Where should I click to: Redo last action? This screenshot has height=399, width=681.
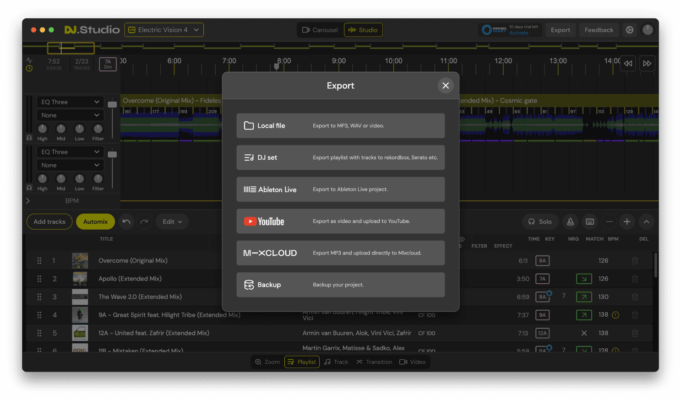(144, 221)
